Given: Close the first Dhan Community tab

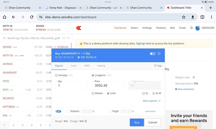Looking at the screenshot, I should pos(40,8).
